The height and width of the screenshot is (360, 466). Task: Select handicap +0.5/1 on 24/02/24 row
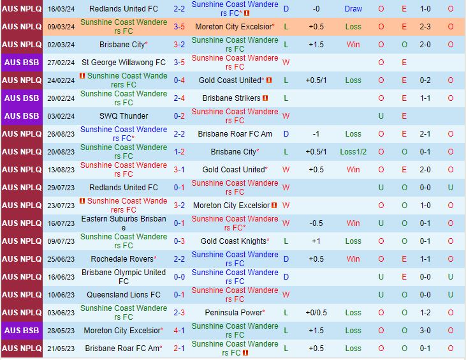click(316, 80)
